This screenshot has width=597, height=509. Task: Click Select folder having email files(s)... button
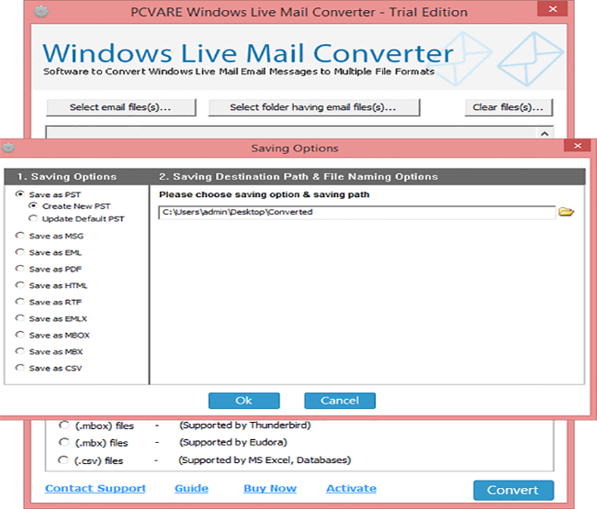click(314, 107)
